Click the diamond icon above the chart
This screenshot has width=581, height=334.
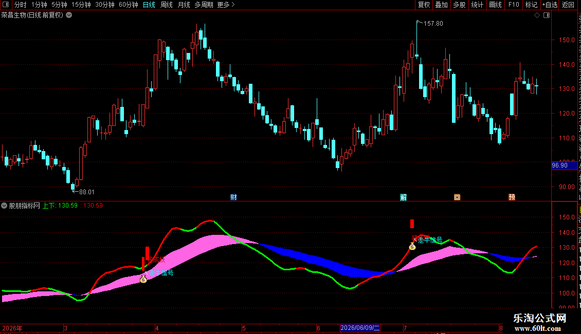tap(537, 15)
